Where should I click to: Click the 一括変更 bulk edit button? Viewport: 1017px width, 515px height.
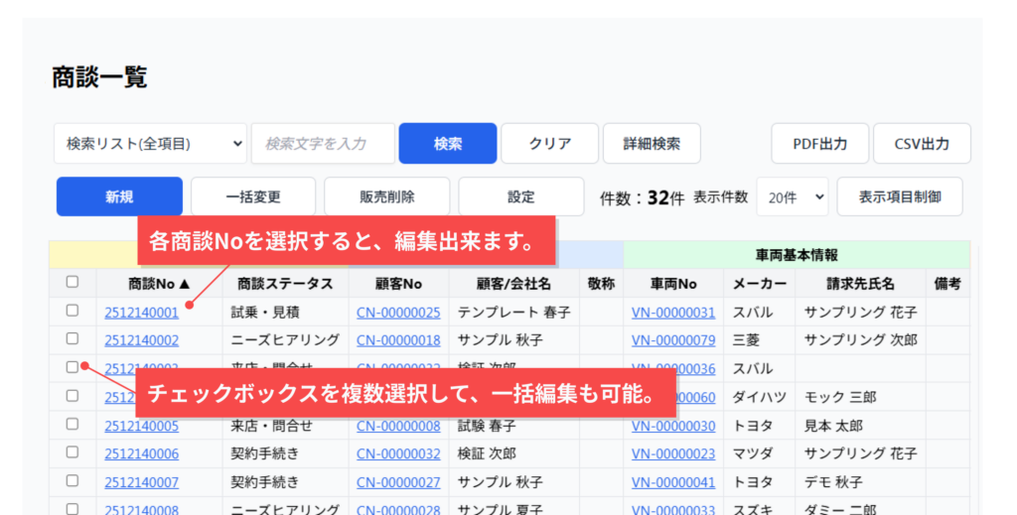pyautogui.click(x=252, y=196)
